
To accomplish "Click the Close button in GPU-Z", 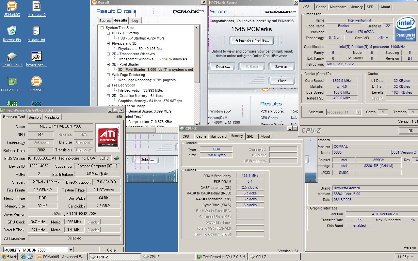I will coord(111,250).
